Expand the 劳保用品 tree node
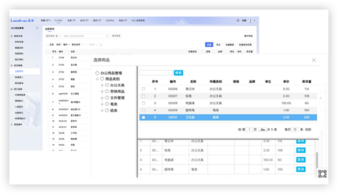The image size is (338, 194). tap(102, 91)
